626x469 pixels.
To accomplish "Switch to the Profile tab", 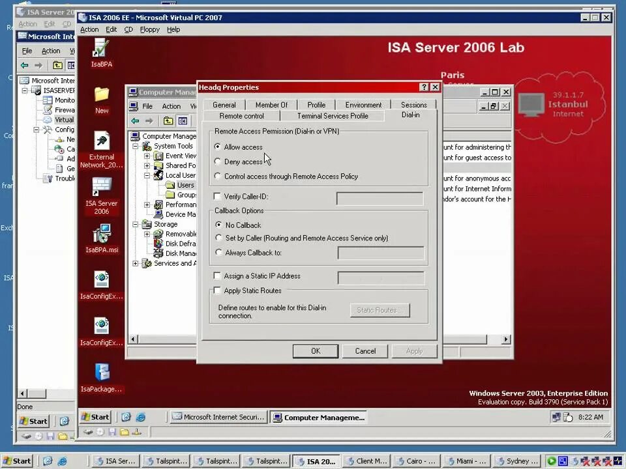I will pyautogui.click(x=316, y=105).
